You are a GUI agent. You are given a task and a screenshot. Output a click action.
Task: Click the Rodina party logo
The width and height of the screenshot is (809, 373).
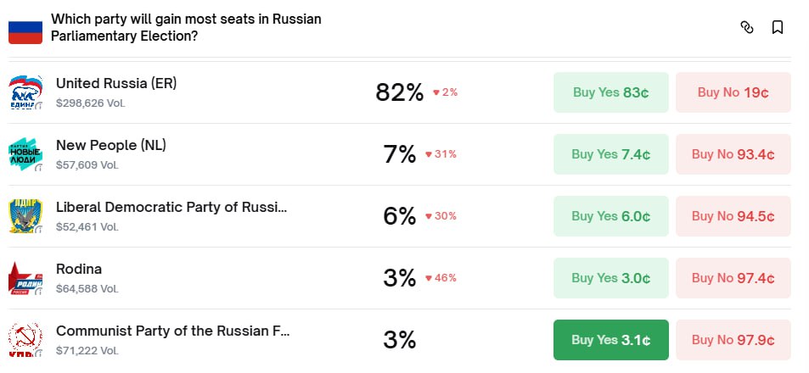25,278
